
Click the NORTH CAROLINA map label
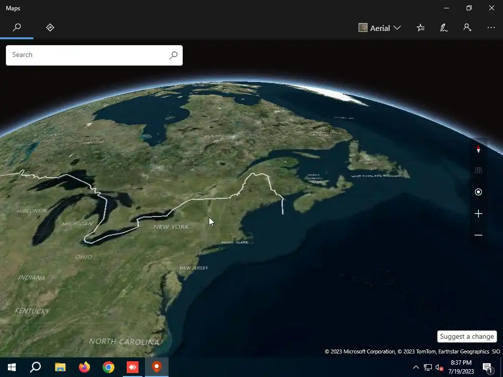tap(124, 342)
